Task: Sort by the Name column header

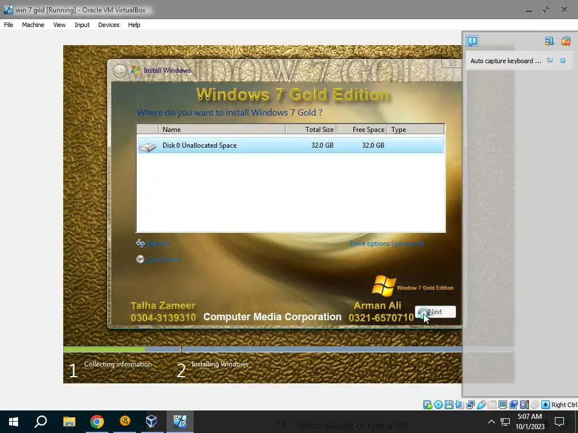Action: [221, 129]
